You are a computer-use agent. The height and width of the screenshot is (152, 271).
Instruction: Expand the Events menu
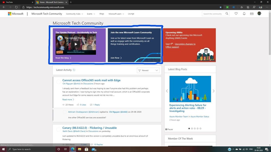click(x=91, y=14)
